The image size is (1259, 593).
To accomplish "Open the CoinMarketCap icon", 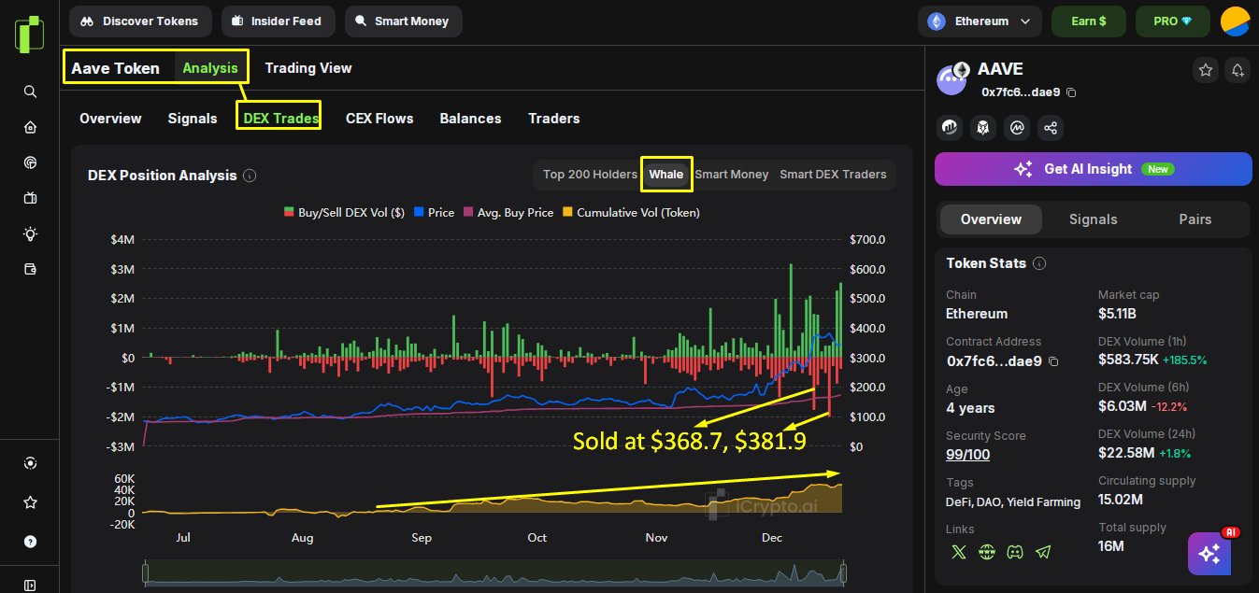I will [x=1017, y=128].
